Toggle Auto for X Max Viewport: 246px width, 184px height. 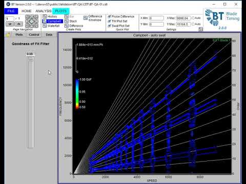pyautogui.click(x=193, y=18)
